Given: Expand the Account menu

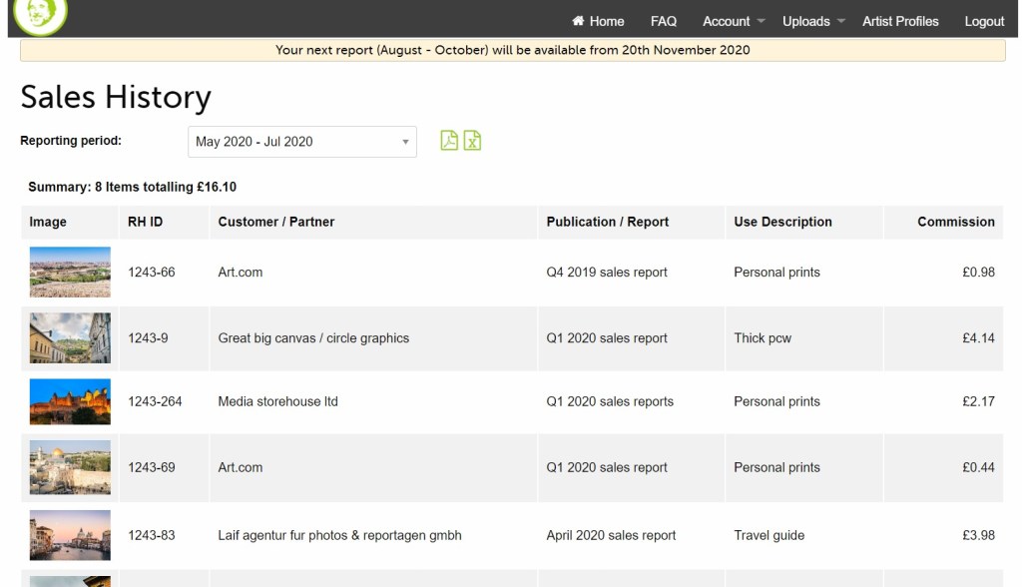Looking at the screenshot, I should click(734, 21).
